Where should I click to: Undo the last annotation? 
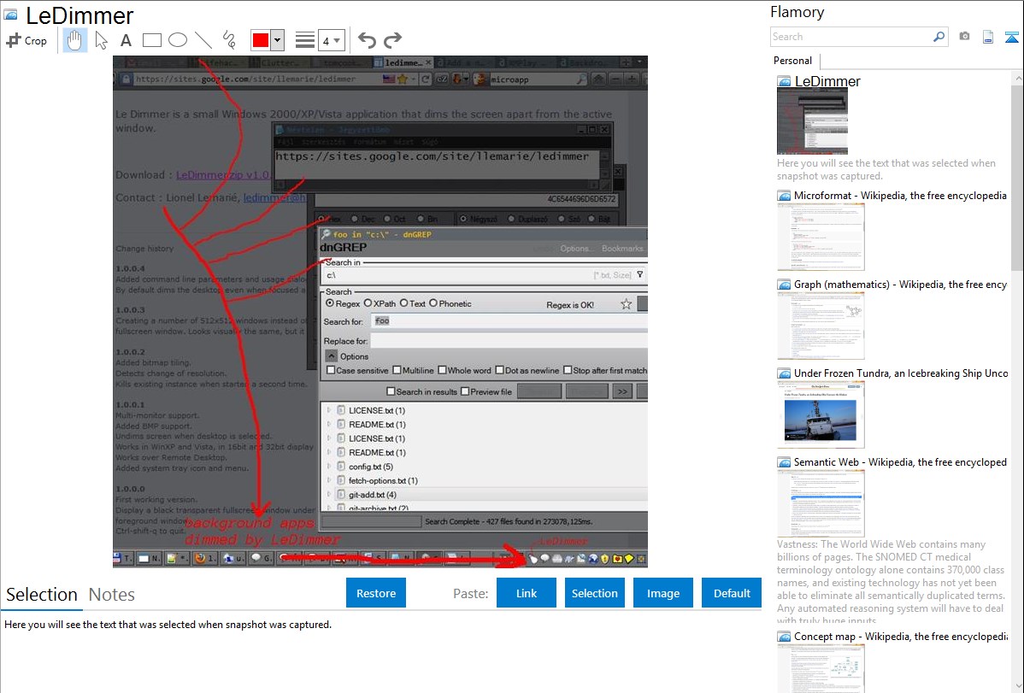click(367, 40)
